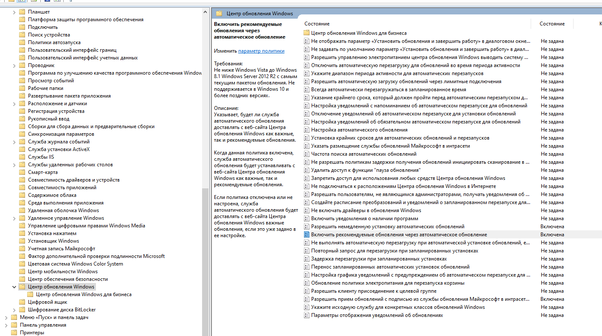Click the icon of Перенос запланированных автоматических установок обновлений
Viewport: 602px width, 336px height.
point(307,267)
